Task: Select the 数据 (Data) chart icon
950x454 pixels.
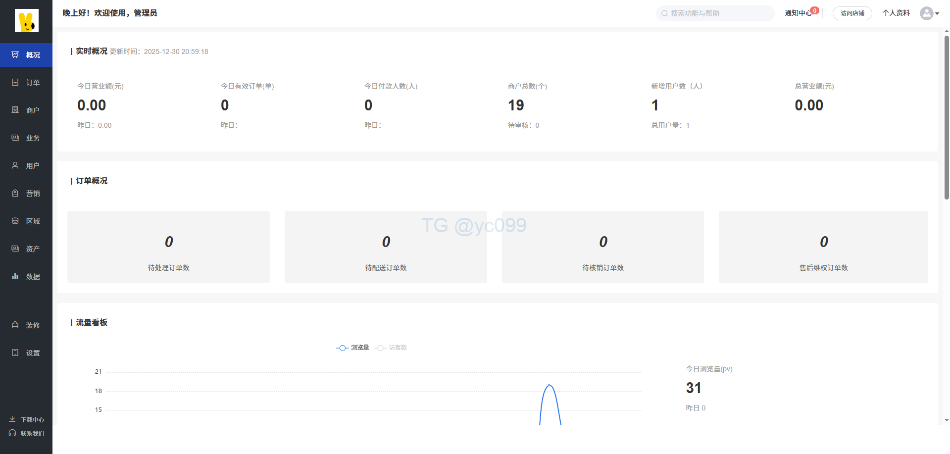Action: (15, 276)
